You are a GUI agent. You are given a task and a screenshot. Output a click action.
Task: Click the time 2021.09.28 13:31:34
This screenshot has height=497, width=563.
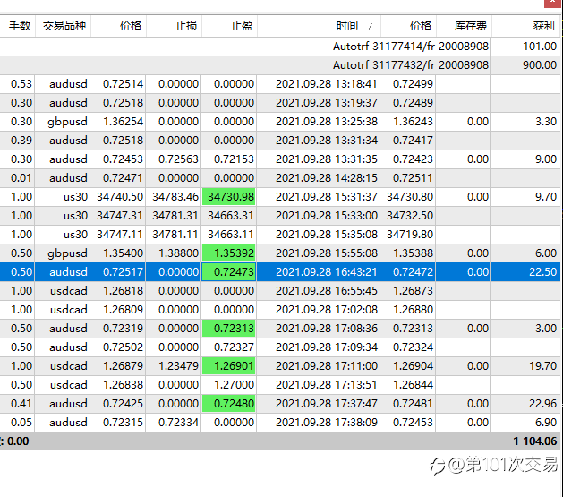327,141
